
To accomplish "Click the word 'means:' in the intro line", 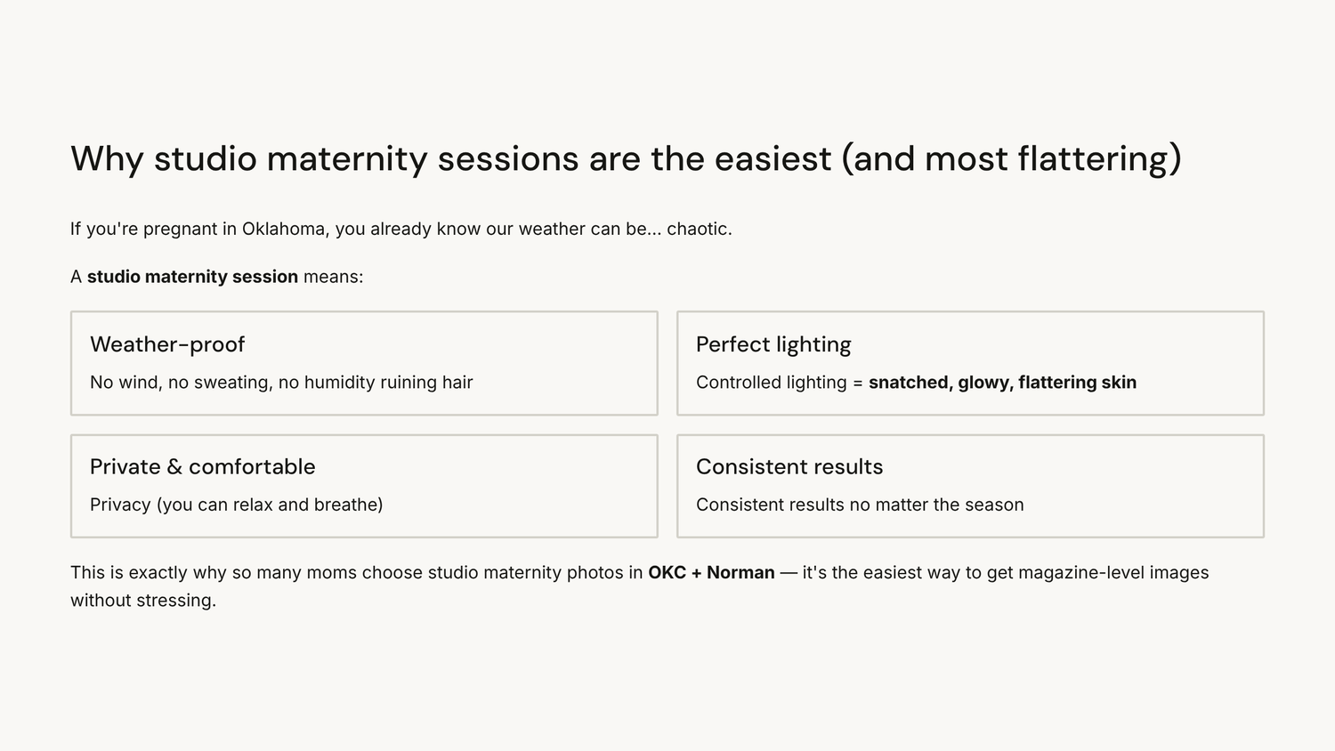I will (333, 277).
